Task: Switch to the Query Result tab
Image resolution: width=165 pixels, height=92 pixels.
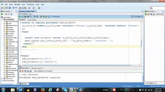Action: pyautogui.click(x=38, y=68)
